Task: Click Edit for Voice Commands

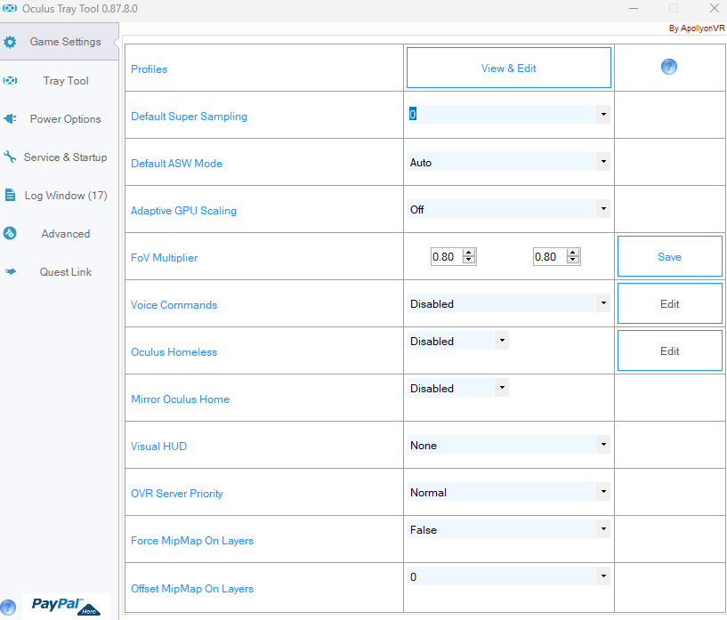Action: click(669, 303)
